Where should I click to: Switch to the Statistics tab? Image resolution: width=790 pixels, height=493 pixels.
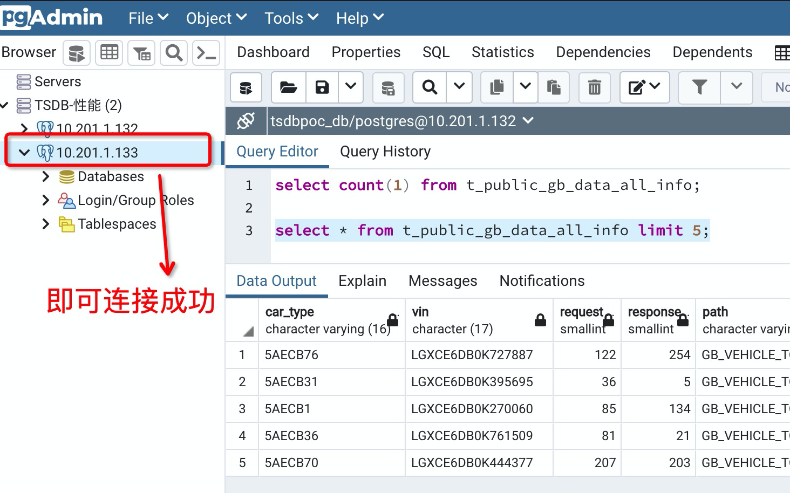(502, 52)
